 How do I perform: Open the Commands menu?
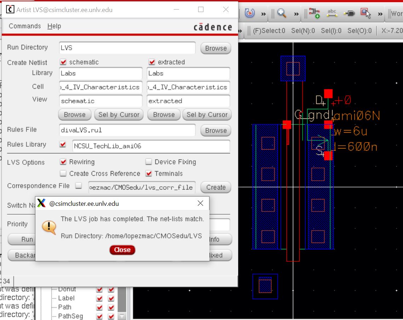pos(25,26)
